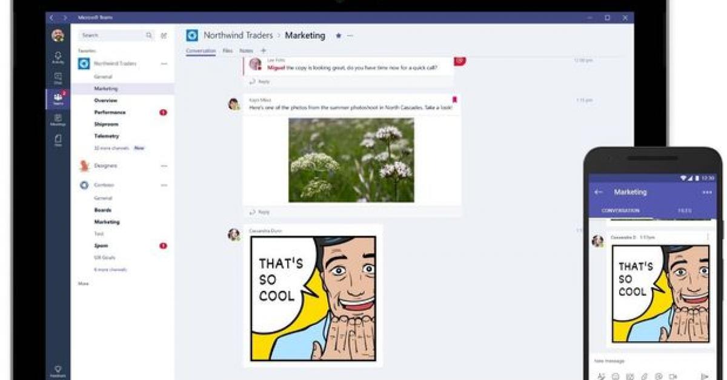Open Contoso team options ellipsis

tap(164, 185)
